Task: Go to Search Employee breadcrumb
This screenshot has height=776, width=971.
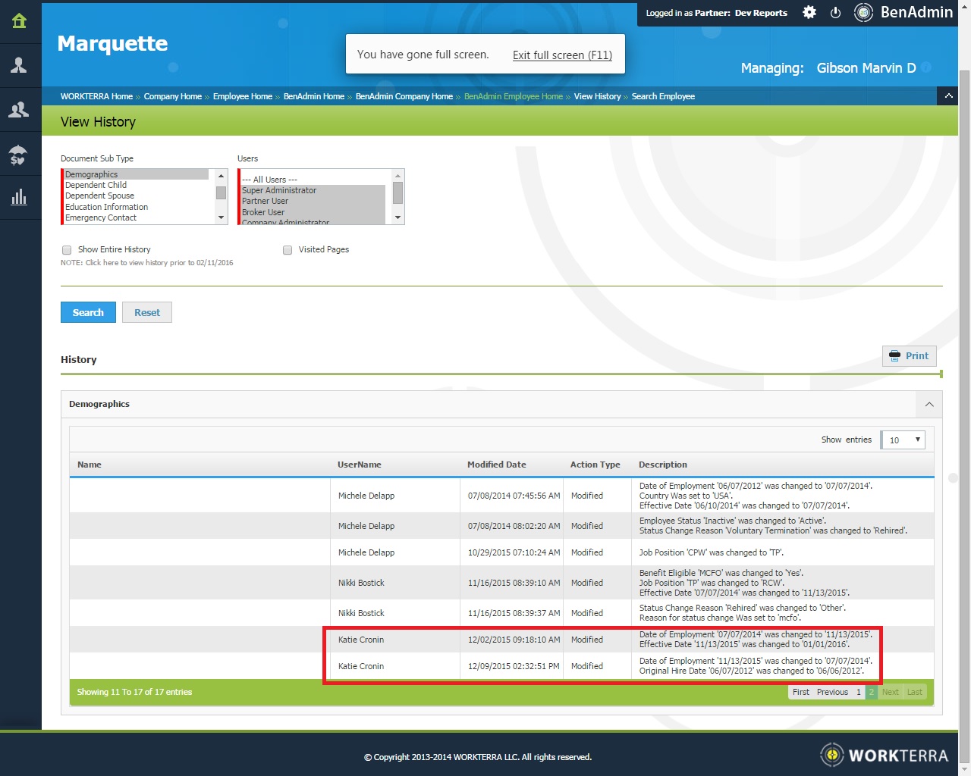Action: pyautogui.click(x=663, y=96)
